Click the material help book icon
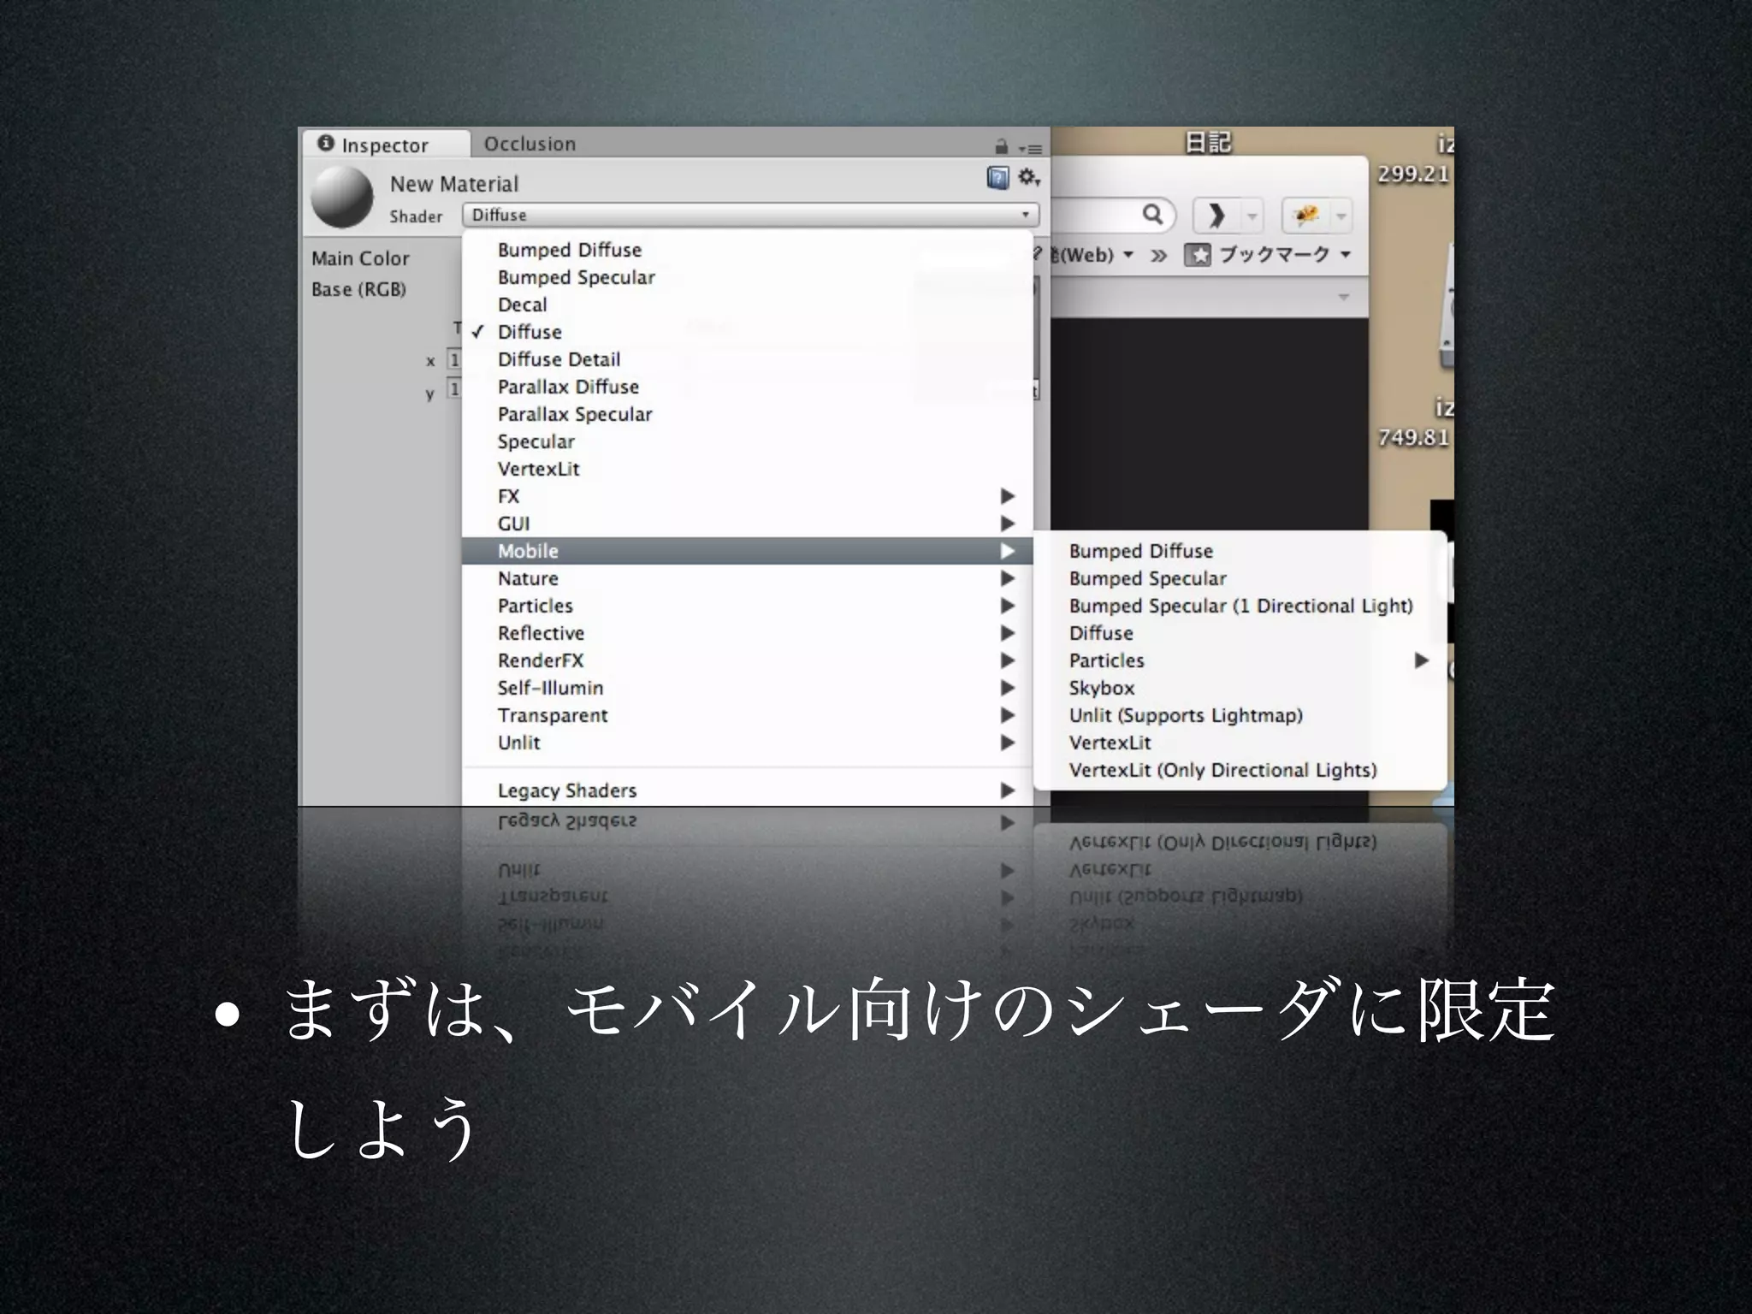This screenshot has width=1752, height=1314. click(997, 178)
